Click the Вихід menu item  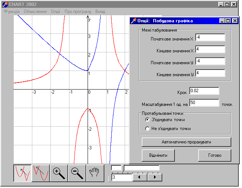pyautogui.click(x=100, y=12)
